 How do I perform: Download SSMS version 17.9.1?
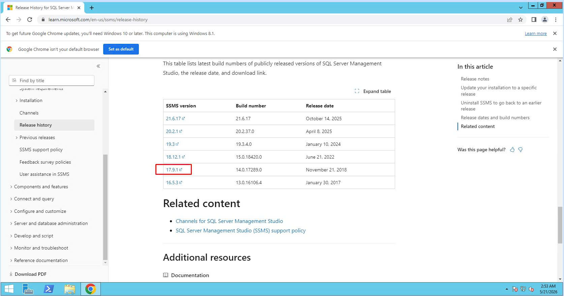point(174,170)
